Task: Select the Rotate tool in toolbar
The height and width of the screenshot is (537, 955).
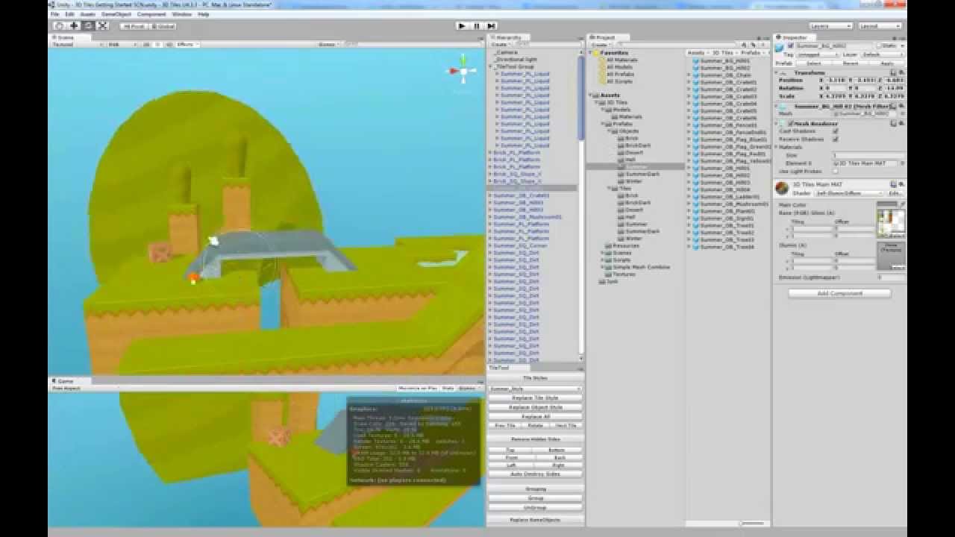Action: (x=88, y=25)
